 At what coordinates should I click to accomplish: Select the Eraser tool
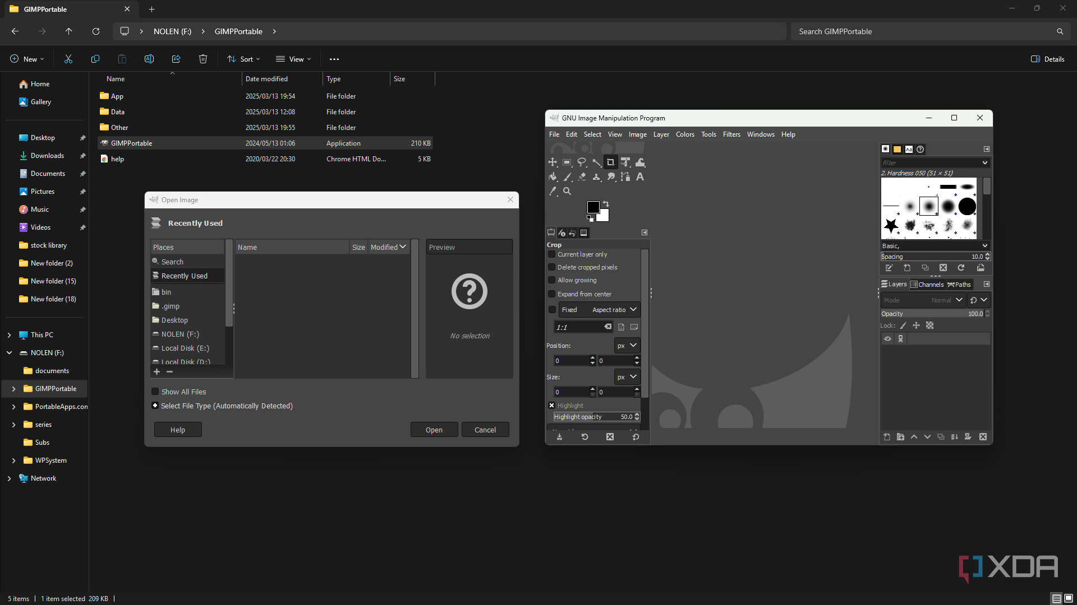click(582, 177)
